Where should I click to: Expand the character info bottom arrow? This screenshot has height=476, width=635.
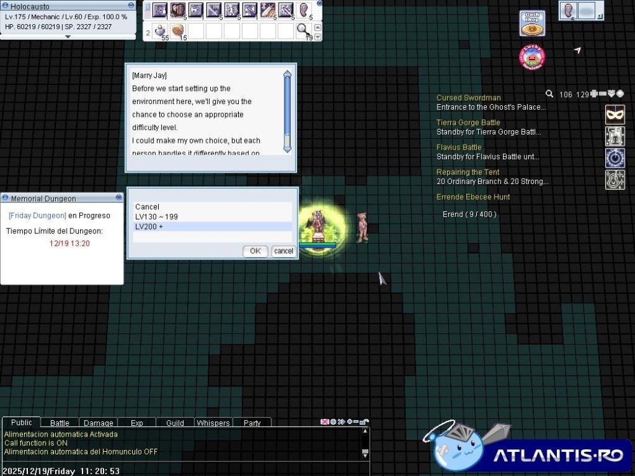point(68,37)
